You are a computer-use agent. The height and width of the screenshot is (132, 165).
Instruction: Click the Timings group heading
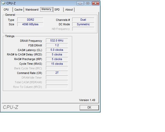[10, 36]
